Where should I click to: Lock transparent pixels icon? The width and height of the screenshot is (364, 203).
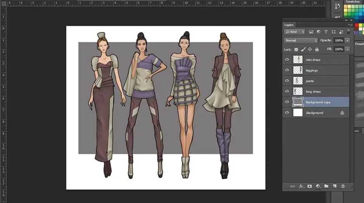pos(296,49)
